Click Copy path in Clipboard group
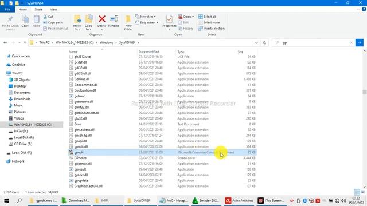Viewport: 367px width, 206px height. pyautogui.click(x=53, y=23)
